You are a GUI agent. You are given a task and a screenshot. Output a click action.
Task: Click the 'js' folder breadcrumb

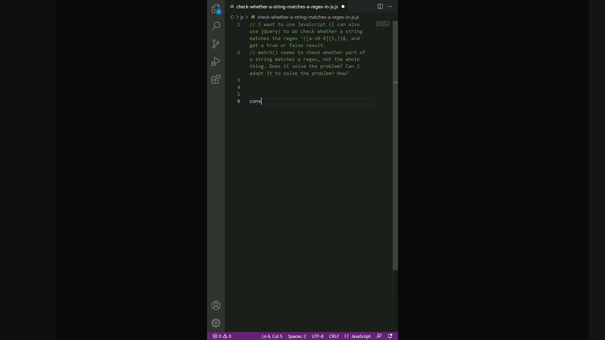point(242,17)
